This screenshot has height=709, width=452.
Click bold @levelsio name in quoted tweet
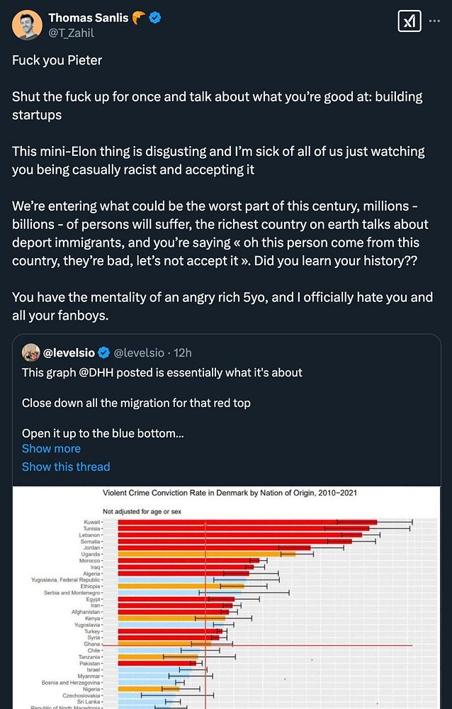[70, 352]
